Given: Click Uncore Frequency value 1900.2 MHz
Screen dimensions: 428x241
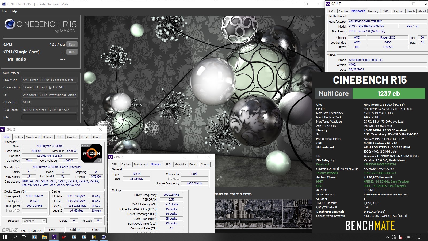Looking at the screenshot, I should tap(194, 183).
